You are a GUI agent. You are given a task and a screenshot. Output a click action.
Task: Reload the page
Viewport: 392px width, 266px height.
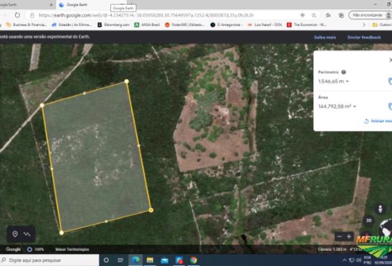click(x=17, y=15)
